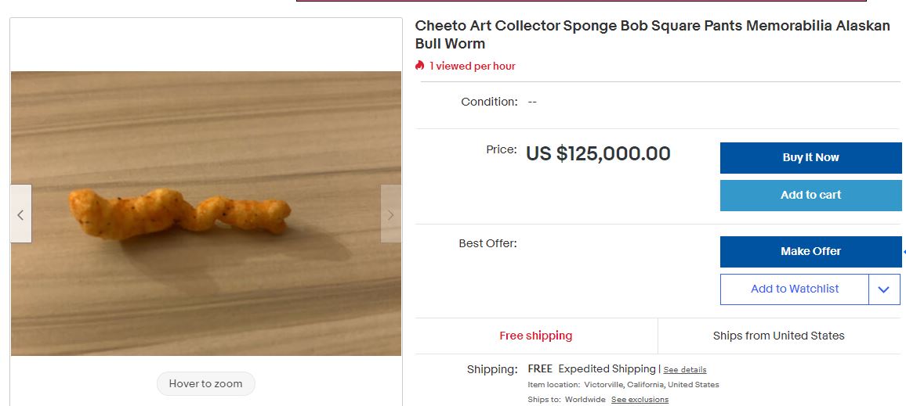Click the US $125,000.00 price
The height and width of the screenshot is (406, 906).
[x=598, y=153]
